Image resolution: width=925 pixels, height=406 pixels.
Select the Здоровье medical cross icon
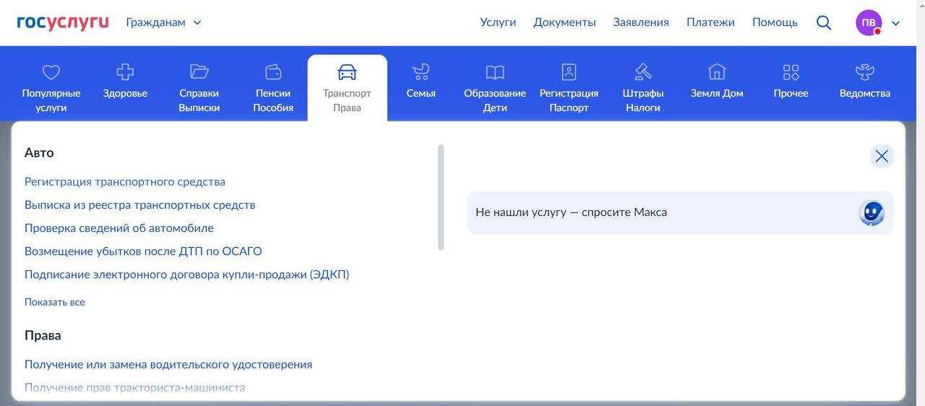coord(125,72)
